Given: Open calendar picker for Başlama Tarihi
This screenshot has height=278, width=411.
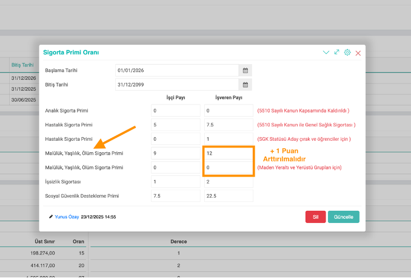Looking at the screenshot, I should (246, 71).
